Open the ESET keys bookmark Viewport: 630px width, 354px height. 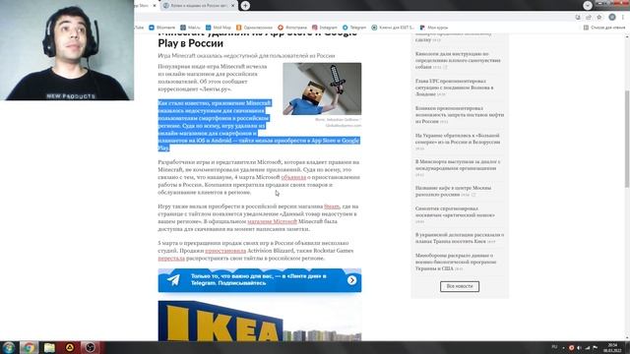(393, 28)
